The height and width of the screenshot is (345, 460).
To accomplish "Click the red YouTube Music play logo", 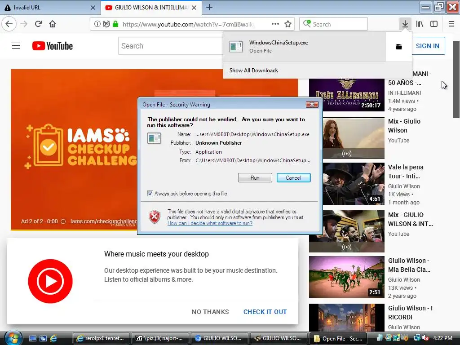I will pyautogui.click(x=50, y=281).
